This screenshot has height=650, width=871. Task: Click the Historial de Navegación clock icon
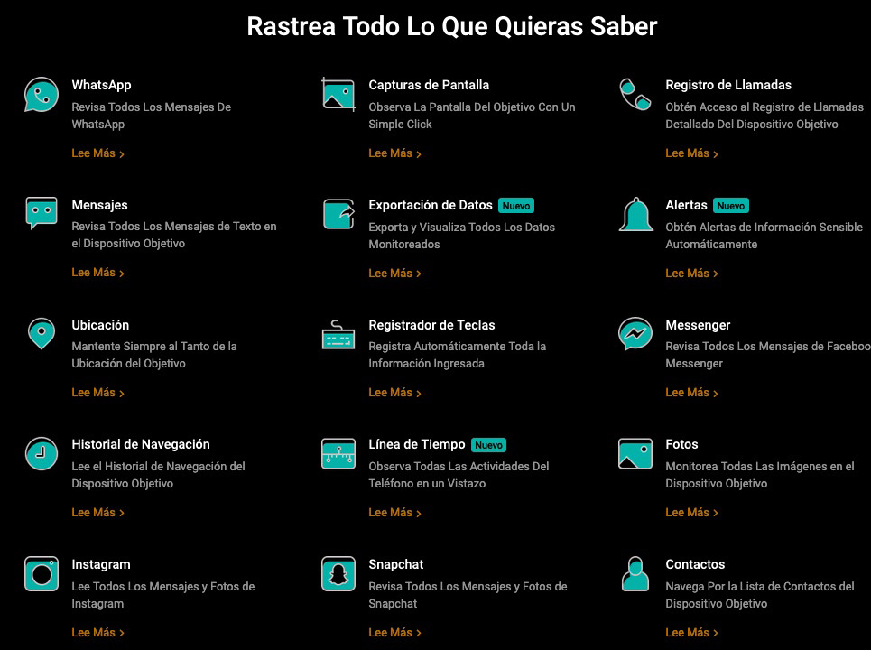42,453
